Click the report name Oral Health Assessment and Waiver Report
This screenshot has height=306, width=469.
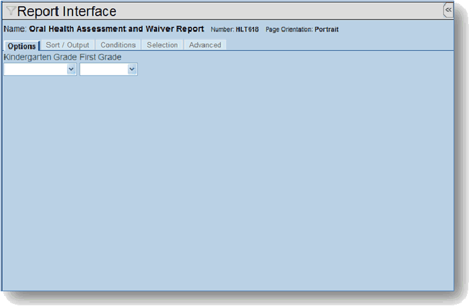(x=117, y=29)
